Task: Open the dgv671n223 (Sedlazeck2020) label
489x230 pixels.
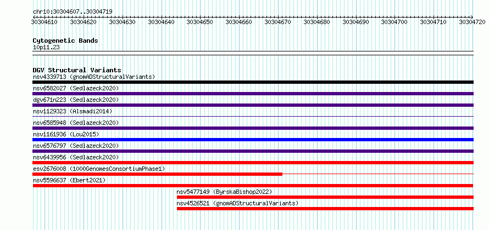Action: tap(76, 100)
